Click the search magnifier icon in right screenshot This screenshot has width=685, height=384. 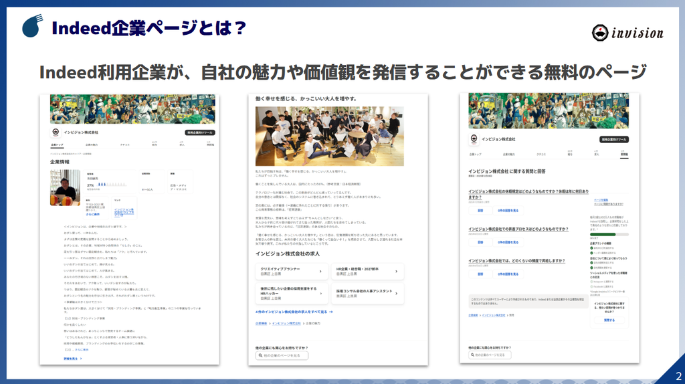473,355
